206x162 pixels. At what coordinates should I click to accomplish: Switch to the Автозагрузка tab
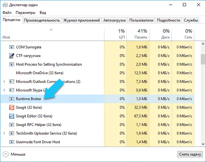tap(114, 20)
